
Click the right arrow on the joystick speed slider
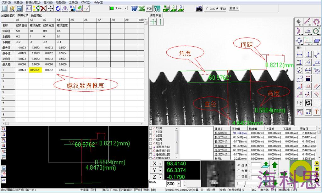[x=311, y=184]
